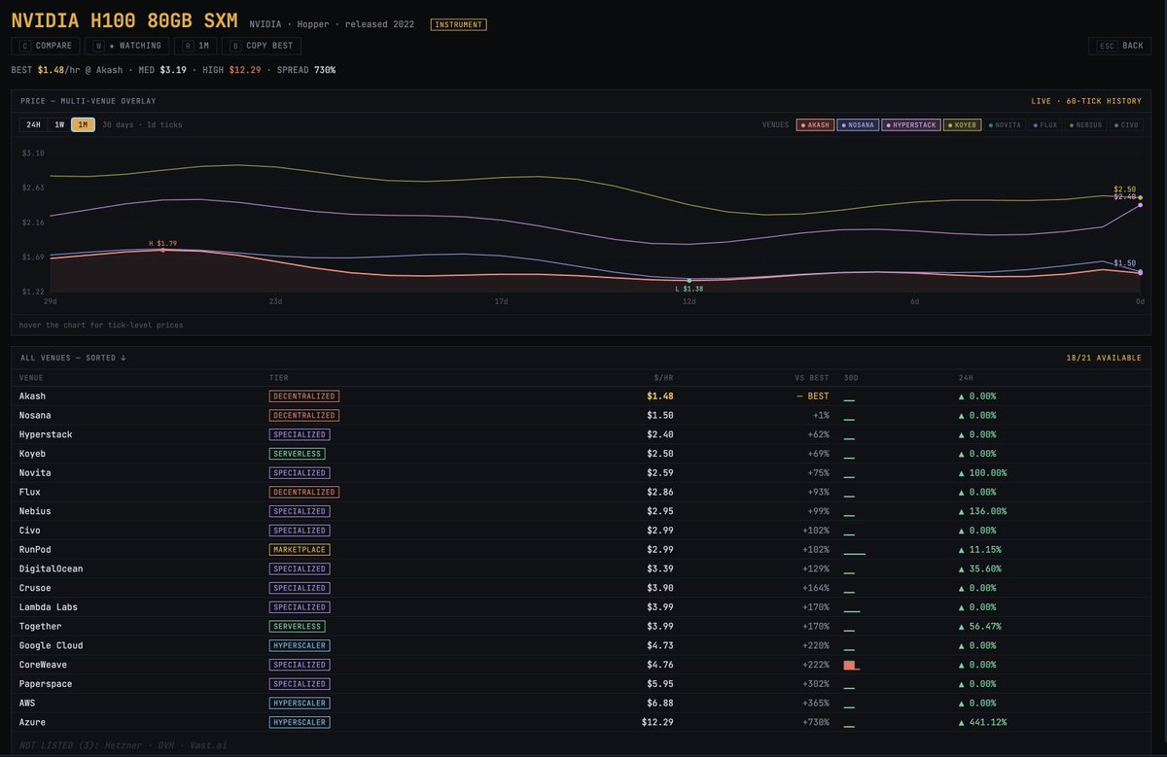Enable the NEBIUS venue chip in the chart legend

pos(1087,125)
